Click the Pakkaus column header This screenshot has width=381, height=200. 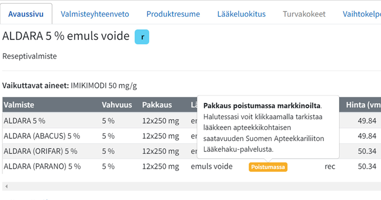point(157,105)
